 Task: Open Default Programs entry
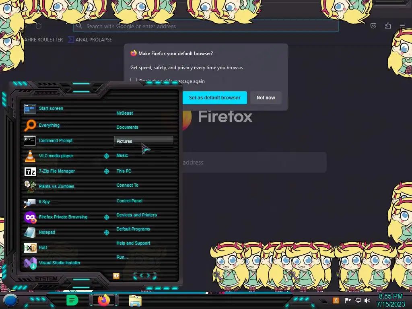click(x=133, y=229)
